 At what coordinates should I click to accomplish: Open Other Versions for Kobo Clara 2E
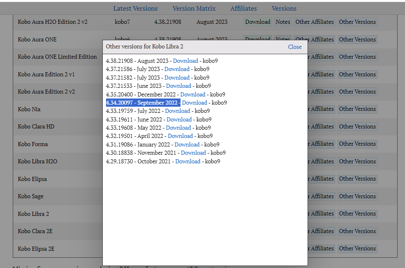357,231
